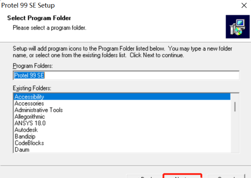
Task: Pick the CodeBlocks folder entry
Action: point(29,143)
